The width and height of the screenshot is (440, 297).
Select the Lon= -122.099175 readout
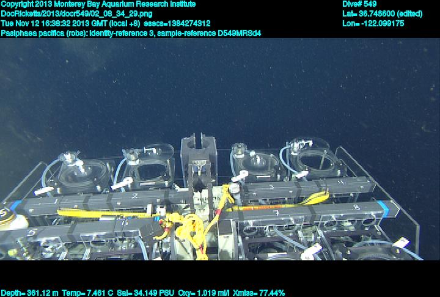pyautogui.click(x=373, y=23)
